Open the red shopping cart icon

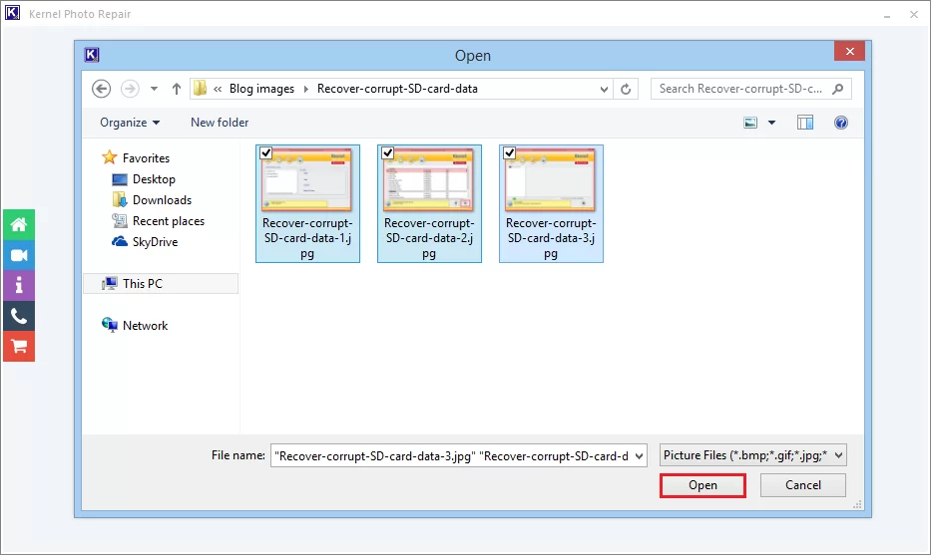click(18, 347)
